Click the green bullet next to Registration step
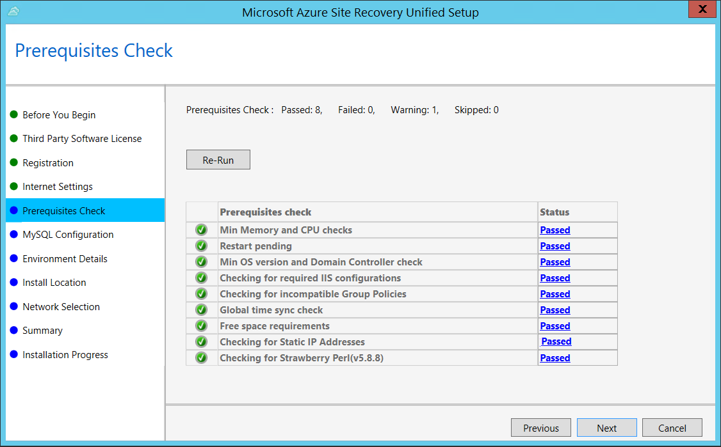721x447 pixels. tap(15, 162)
